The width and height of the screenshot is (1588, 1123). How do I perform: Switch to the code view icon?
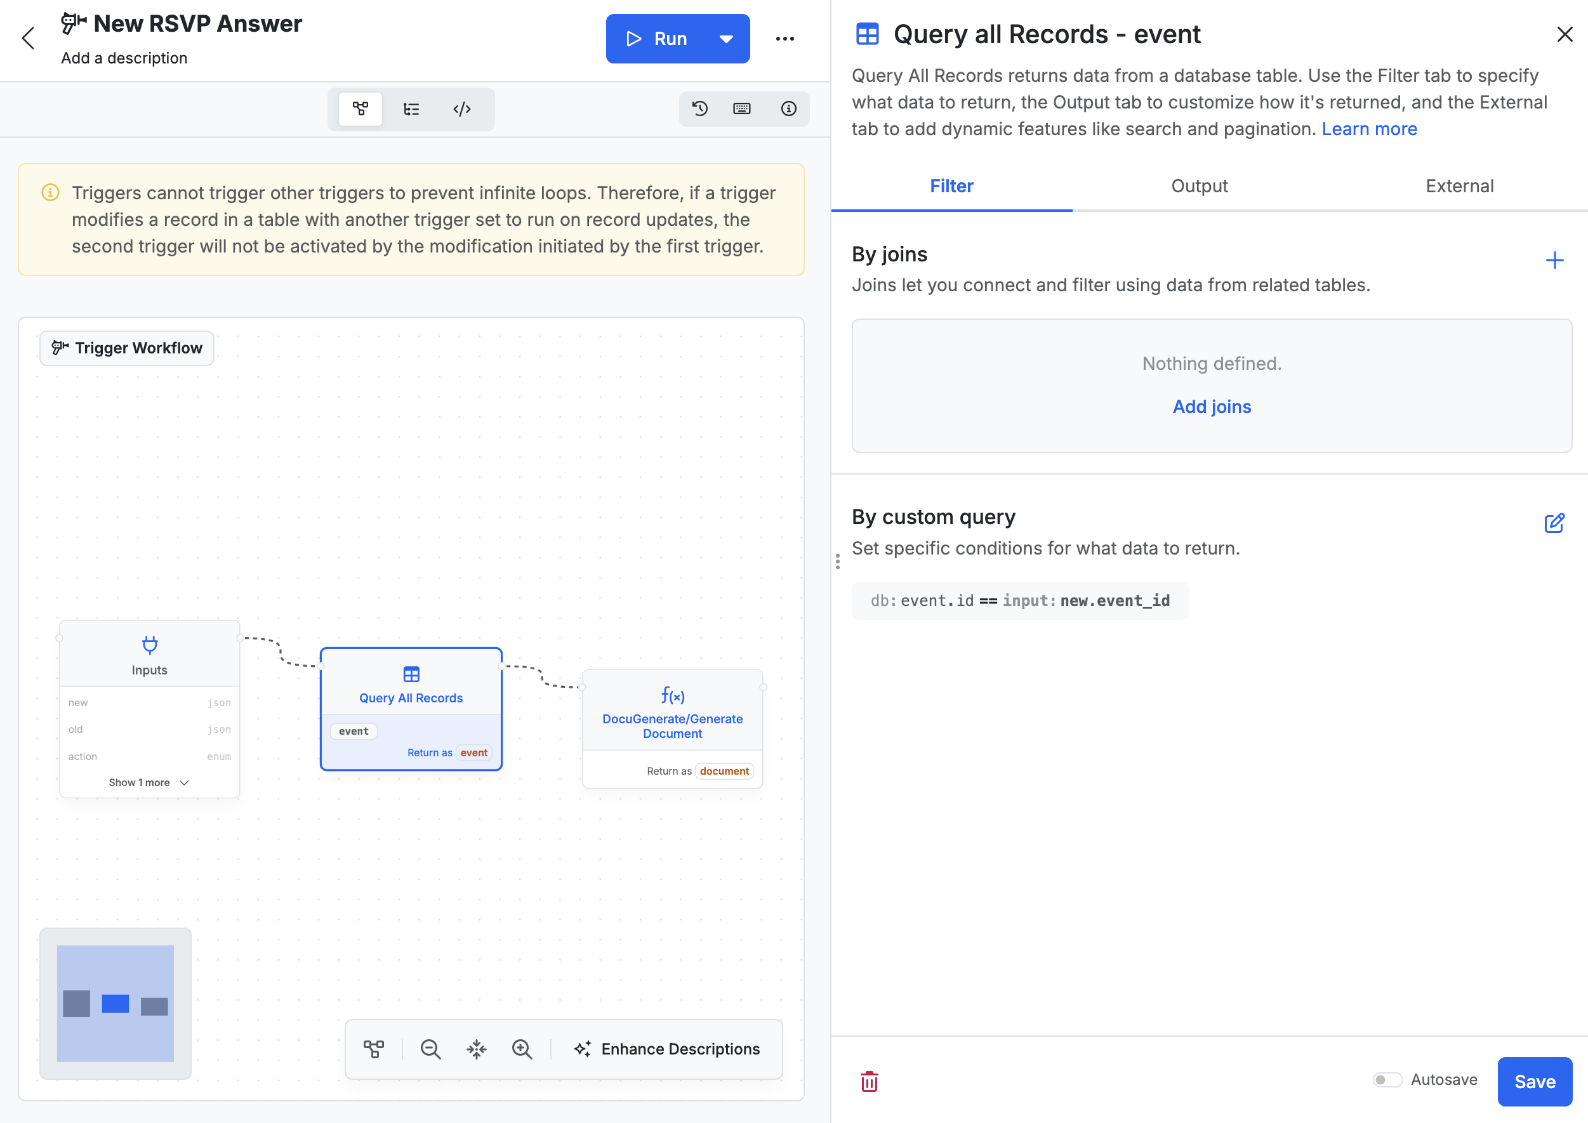[462, 108]
